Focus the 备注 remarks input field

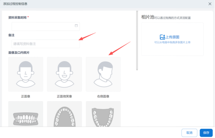pyautogui.click(x=45, y=44)
